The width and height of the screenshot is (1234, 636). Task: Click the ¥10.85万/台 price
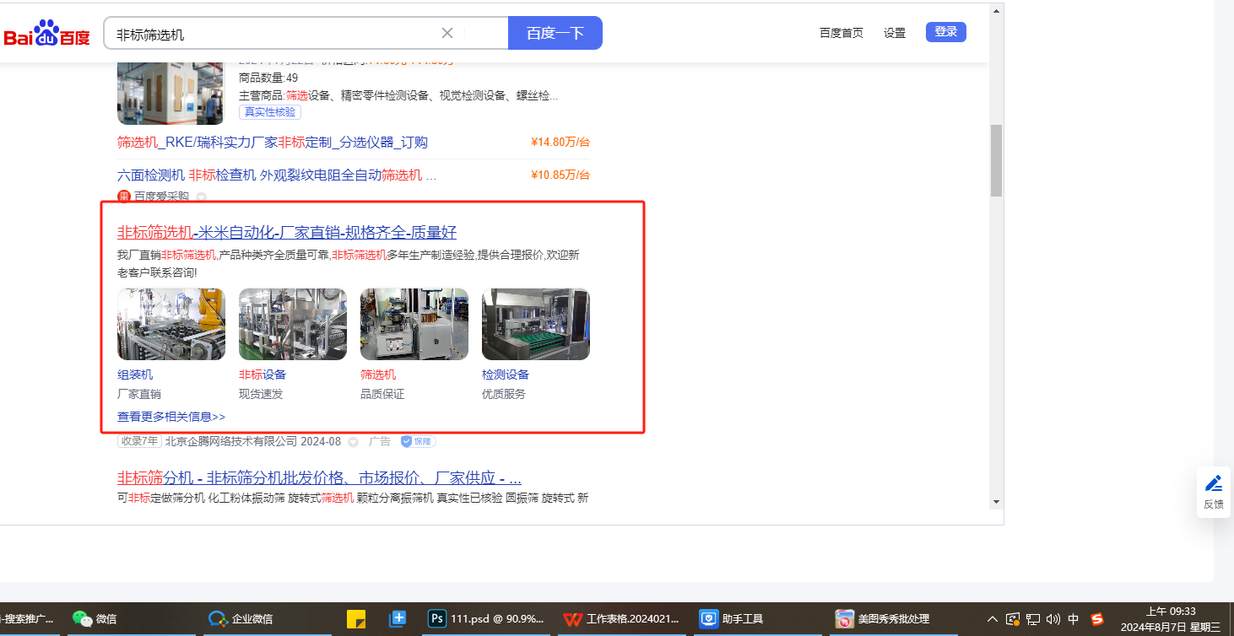(560, 175)
